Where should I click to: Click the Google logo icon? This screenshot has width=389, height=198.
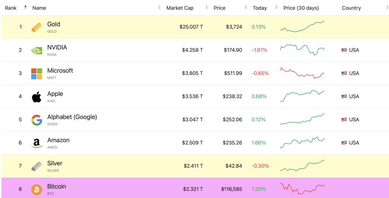coord(37,120)
